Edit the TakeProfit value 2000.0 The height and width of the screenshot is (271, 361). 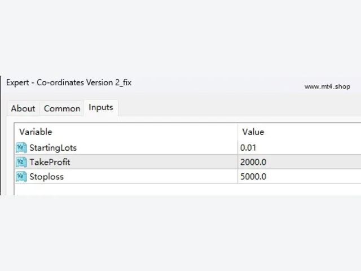coord(300,162)
